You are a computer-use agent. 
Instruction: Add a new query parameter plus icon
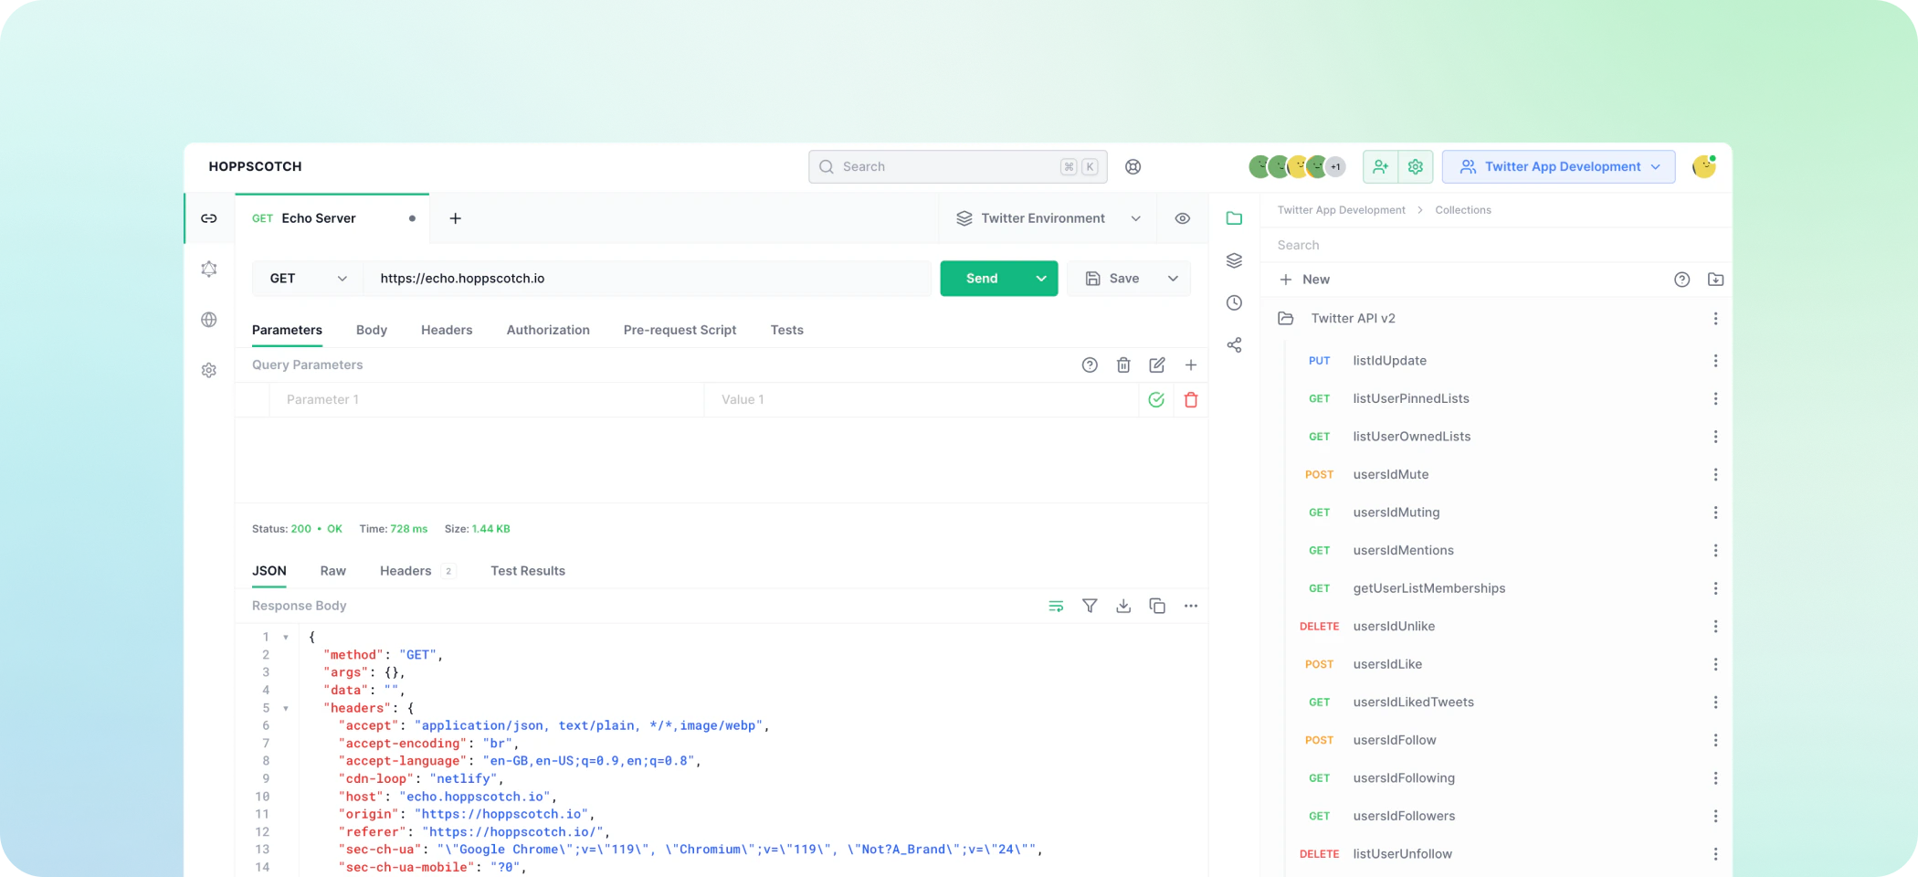(1191, 365)
